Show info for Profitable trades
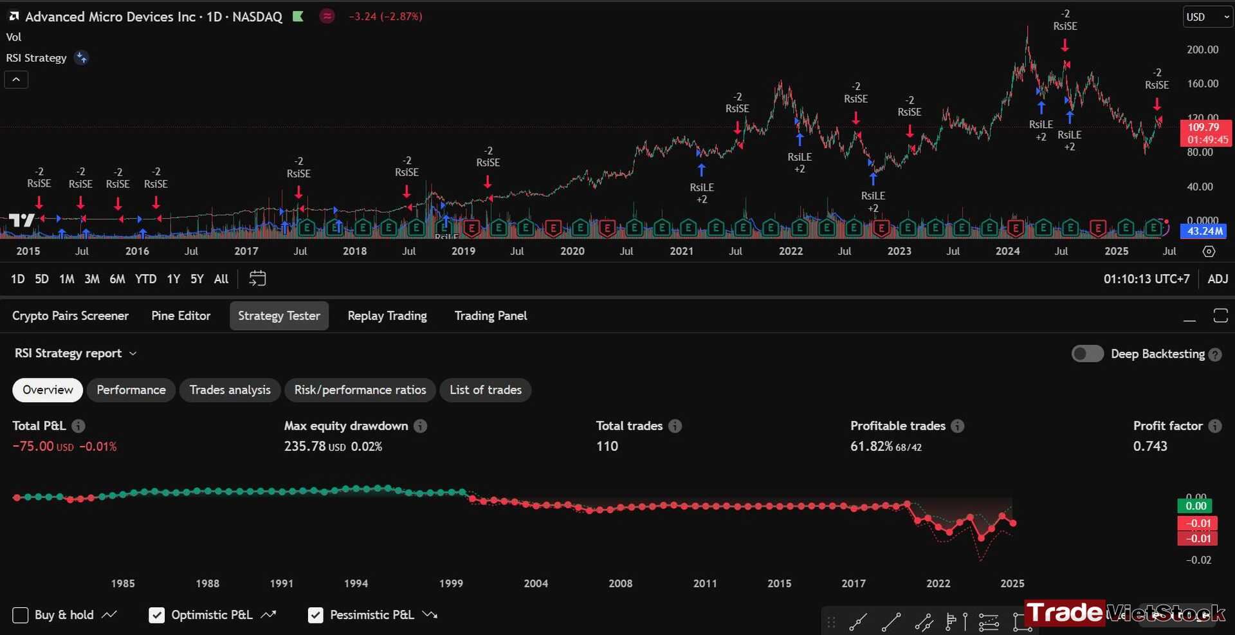Image resolution: width=1235 pixels, height=635 pixels. [x=957, y=426]
